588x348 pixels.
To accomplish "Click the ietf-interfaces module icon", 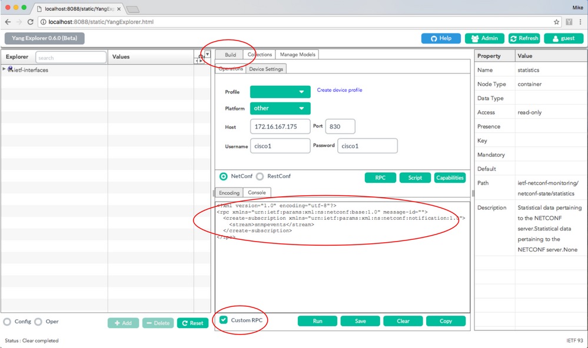I will tap(10, 69).
